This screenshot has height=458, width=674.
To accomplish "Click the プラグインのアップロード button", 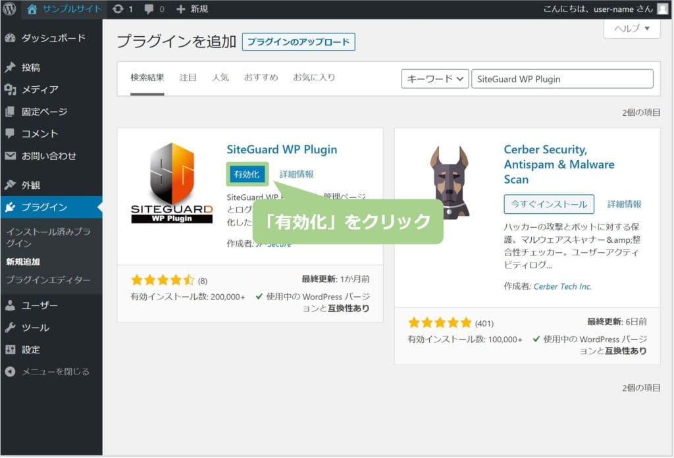I will point(298,41).
